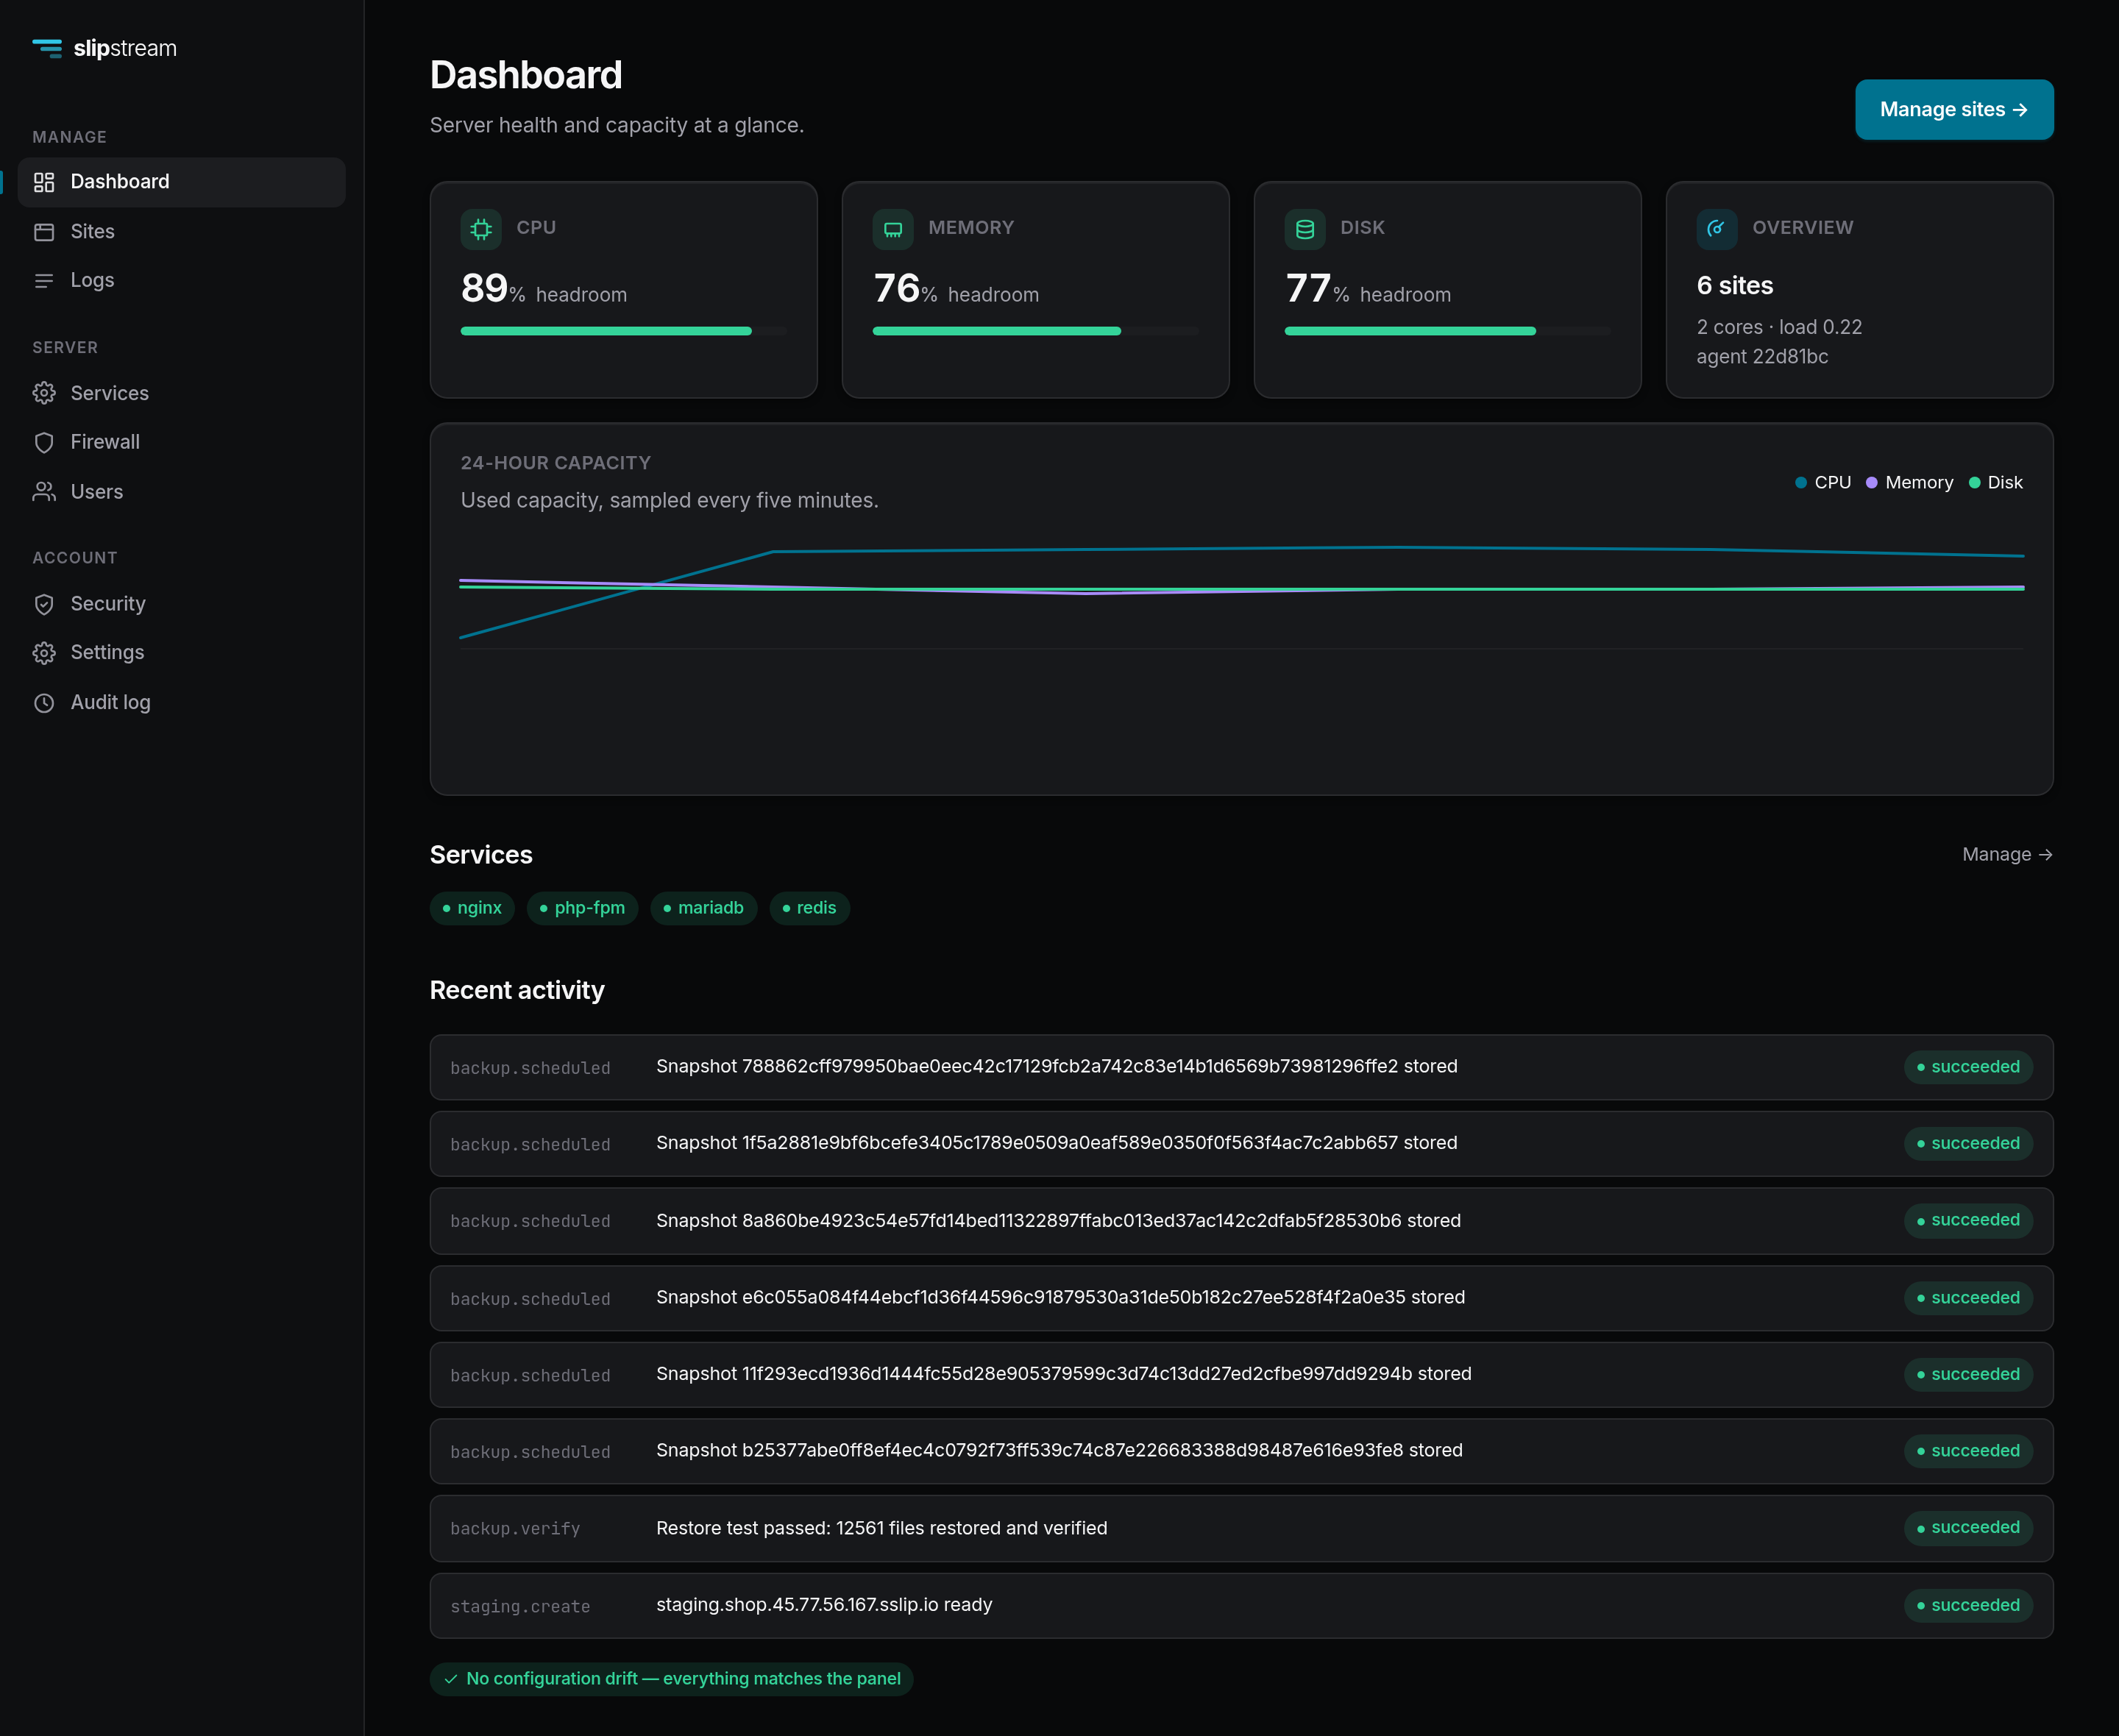
Task: Click the mariadb service chip
Action: coord(704,908)
